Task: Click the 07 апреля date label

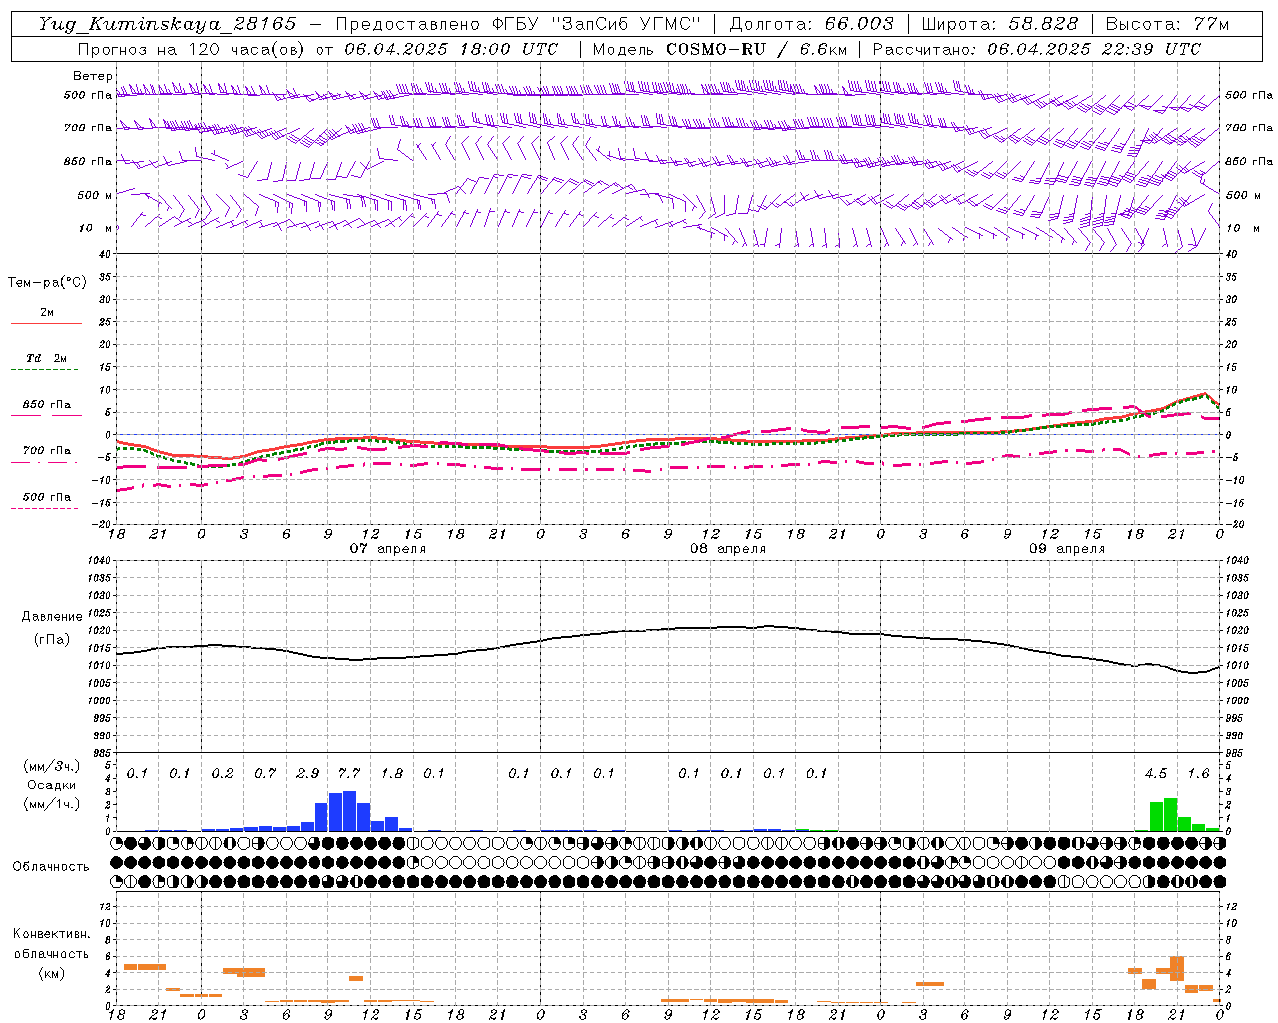Action: click(x=387, y=549)
